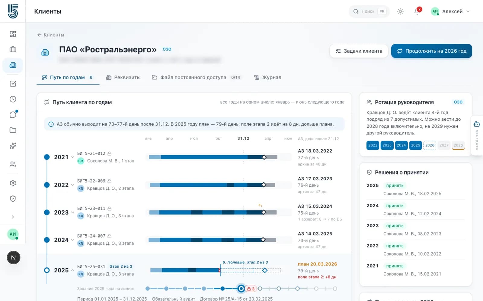Image resolution: width=483 pixels, height=301 pixels.
Task: Open the settings gear icon in sidebar
Action: 13,183
